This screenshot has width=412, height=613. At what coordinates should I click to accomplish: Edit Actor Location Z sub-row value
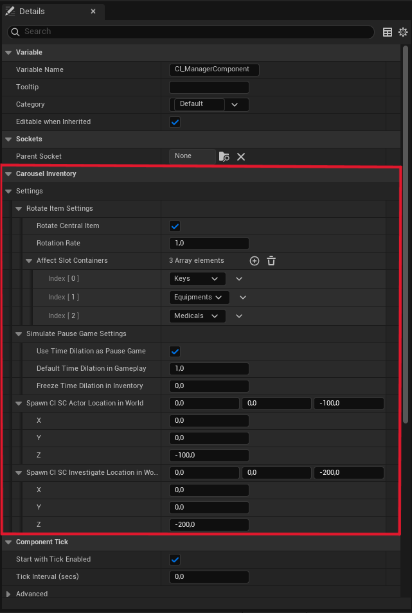click(x=209, y=456)
